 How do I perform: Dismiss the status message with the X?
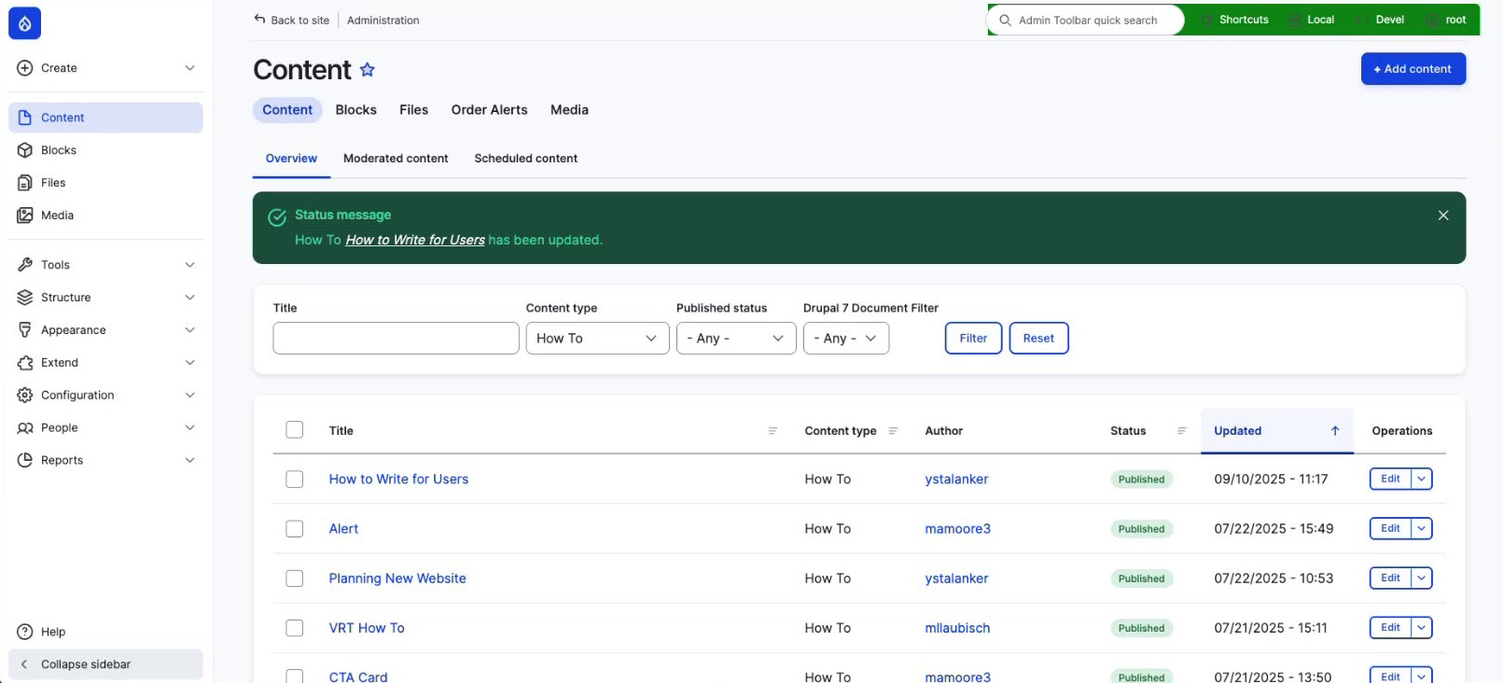tap(1443, 216)
